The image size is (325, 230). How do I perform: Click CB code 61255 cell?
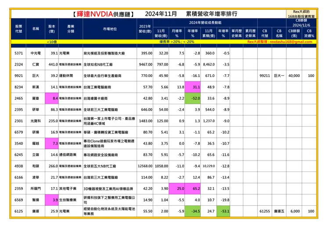click(x=265, y=211)
